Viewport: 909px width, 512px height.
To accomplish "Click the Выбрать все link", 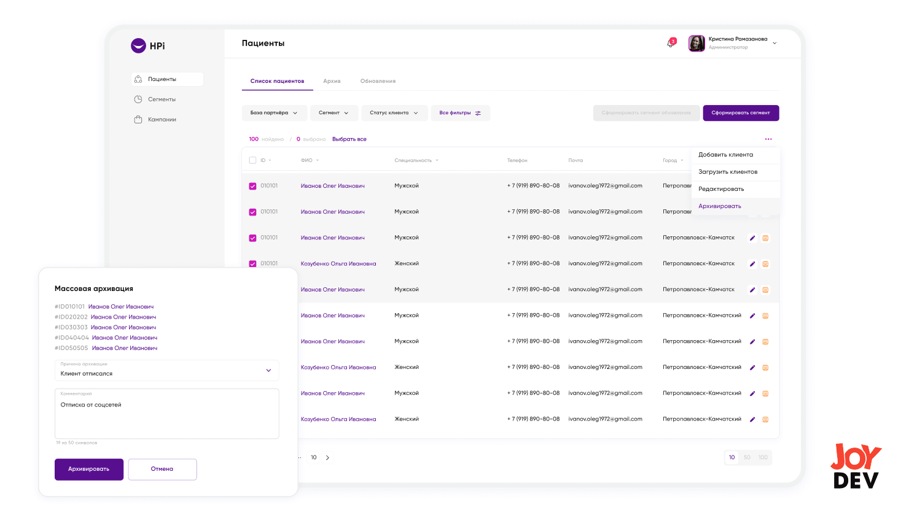I will point(349,139).
